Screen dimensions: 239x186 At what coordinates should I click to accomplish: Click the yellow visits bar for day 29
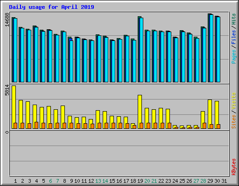tap(210, 114)
